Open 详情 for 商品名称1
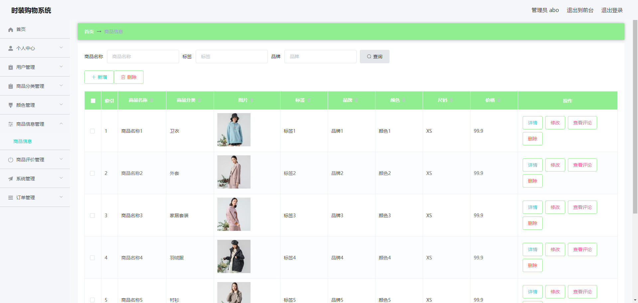Image resolution: width=638 pixels, height=303 pixels. (533, 123)
